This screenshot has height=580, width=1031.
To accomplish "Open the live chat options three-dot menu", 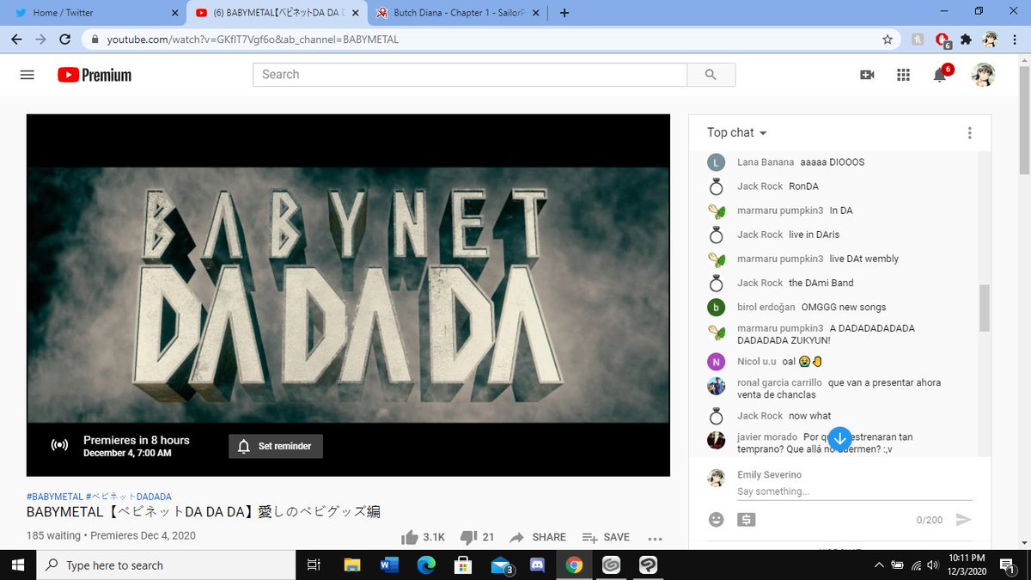I will (969, 132).
